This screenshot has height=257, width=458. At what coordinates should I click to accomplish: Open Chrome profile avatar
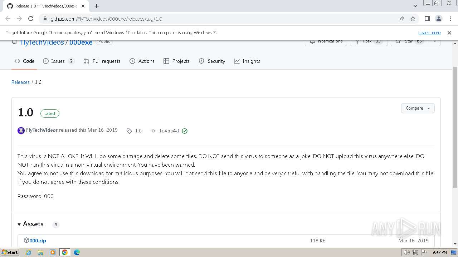[x=439, y=19]
